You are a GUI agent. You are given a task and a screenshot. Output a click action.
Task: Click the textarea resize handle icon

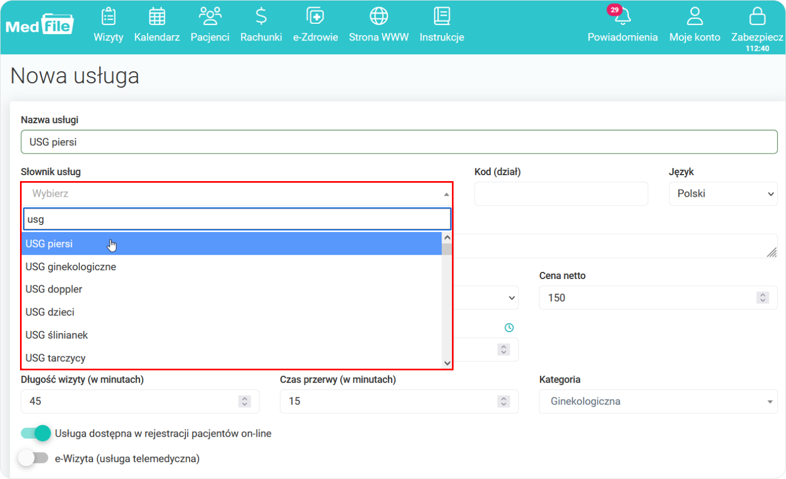pos(771,252)
